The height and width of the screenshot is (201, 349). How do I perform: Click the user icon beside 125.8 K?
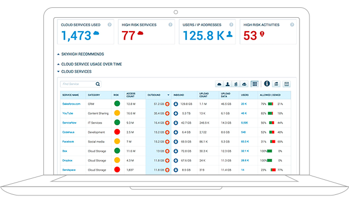[x=230, y=34]
